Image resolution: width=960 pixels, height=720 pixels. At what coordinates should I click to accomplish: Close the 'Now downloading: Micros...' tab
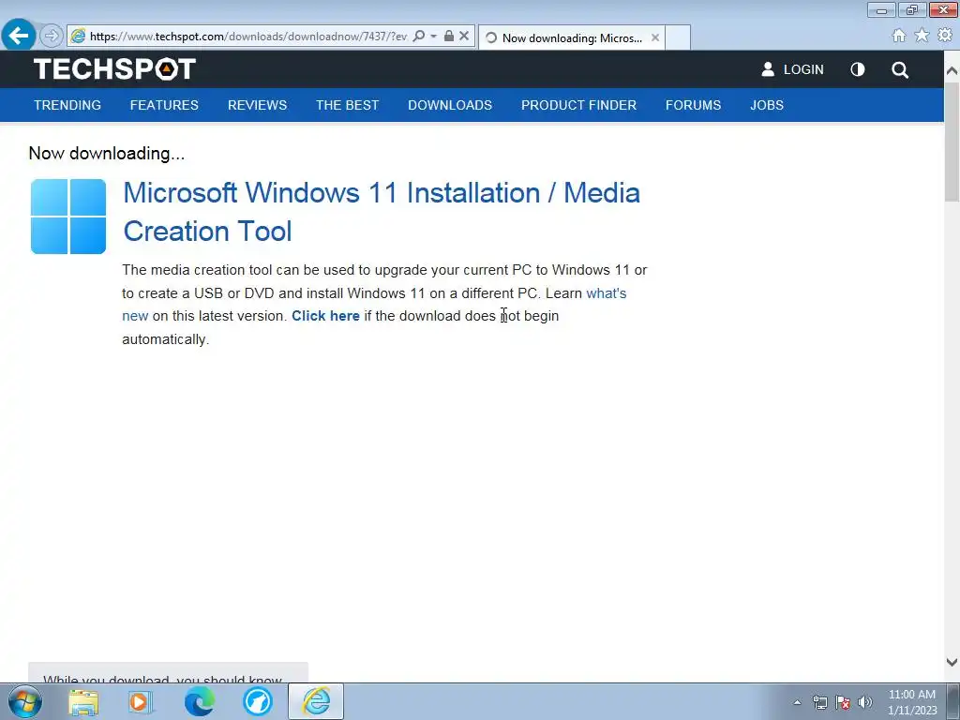(x=655, y=37)
